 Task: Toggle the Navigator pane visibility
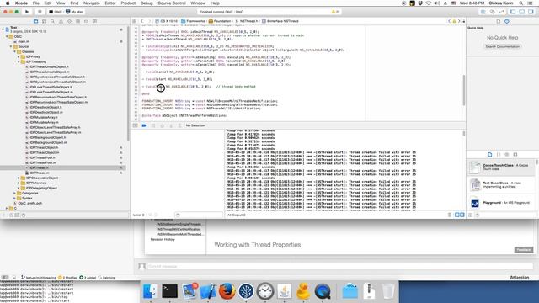click(513, 12)
